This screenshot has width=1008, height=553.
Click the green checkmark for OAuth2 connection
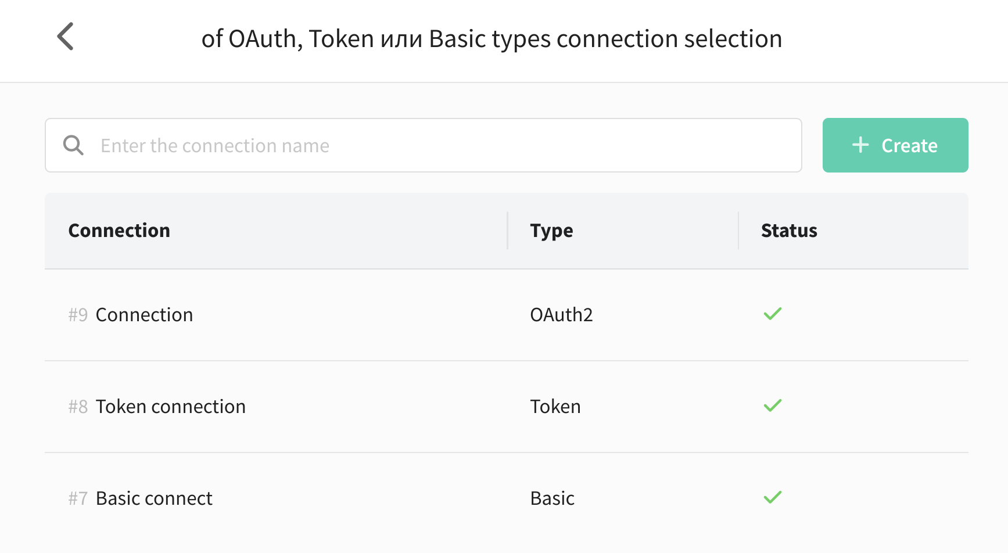point(773,314)
